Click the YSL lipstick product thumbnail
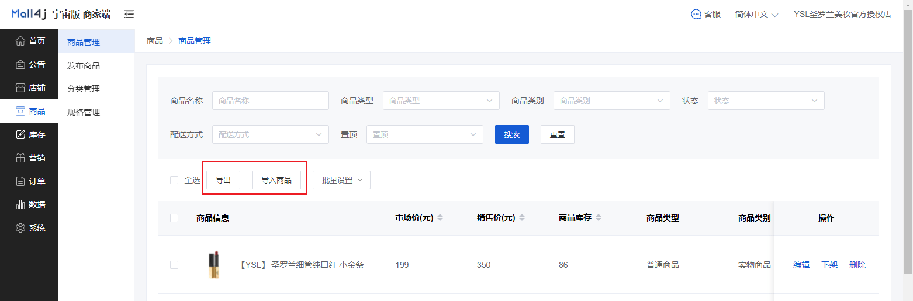This screenshot has height=301, width=913. click(x=214, y=265)
